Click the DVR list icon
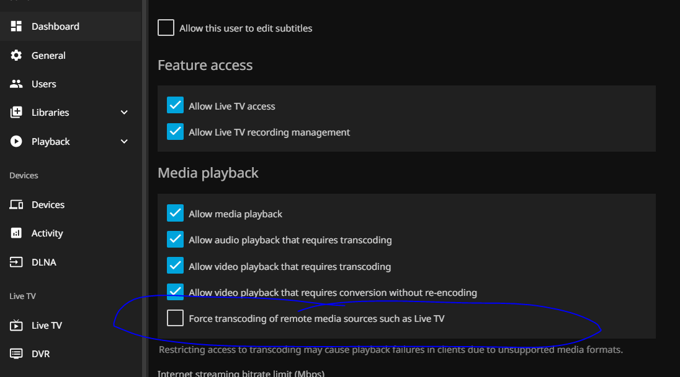Screen dimensions: 680x377 [x=17, y=354]
